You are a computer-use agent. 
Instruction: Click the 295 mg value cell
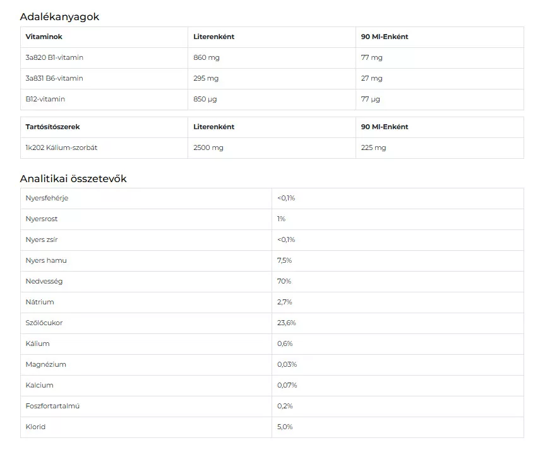point(207,78)
